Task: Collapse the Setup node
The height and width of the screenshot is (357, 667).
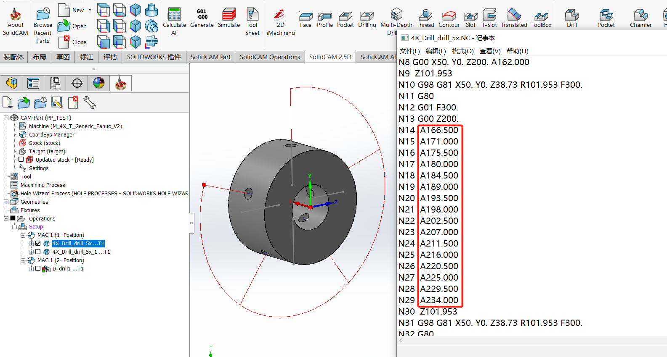Action: (x=15, y=227)
